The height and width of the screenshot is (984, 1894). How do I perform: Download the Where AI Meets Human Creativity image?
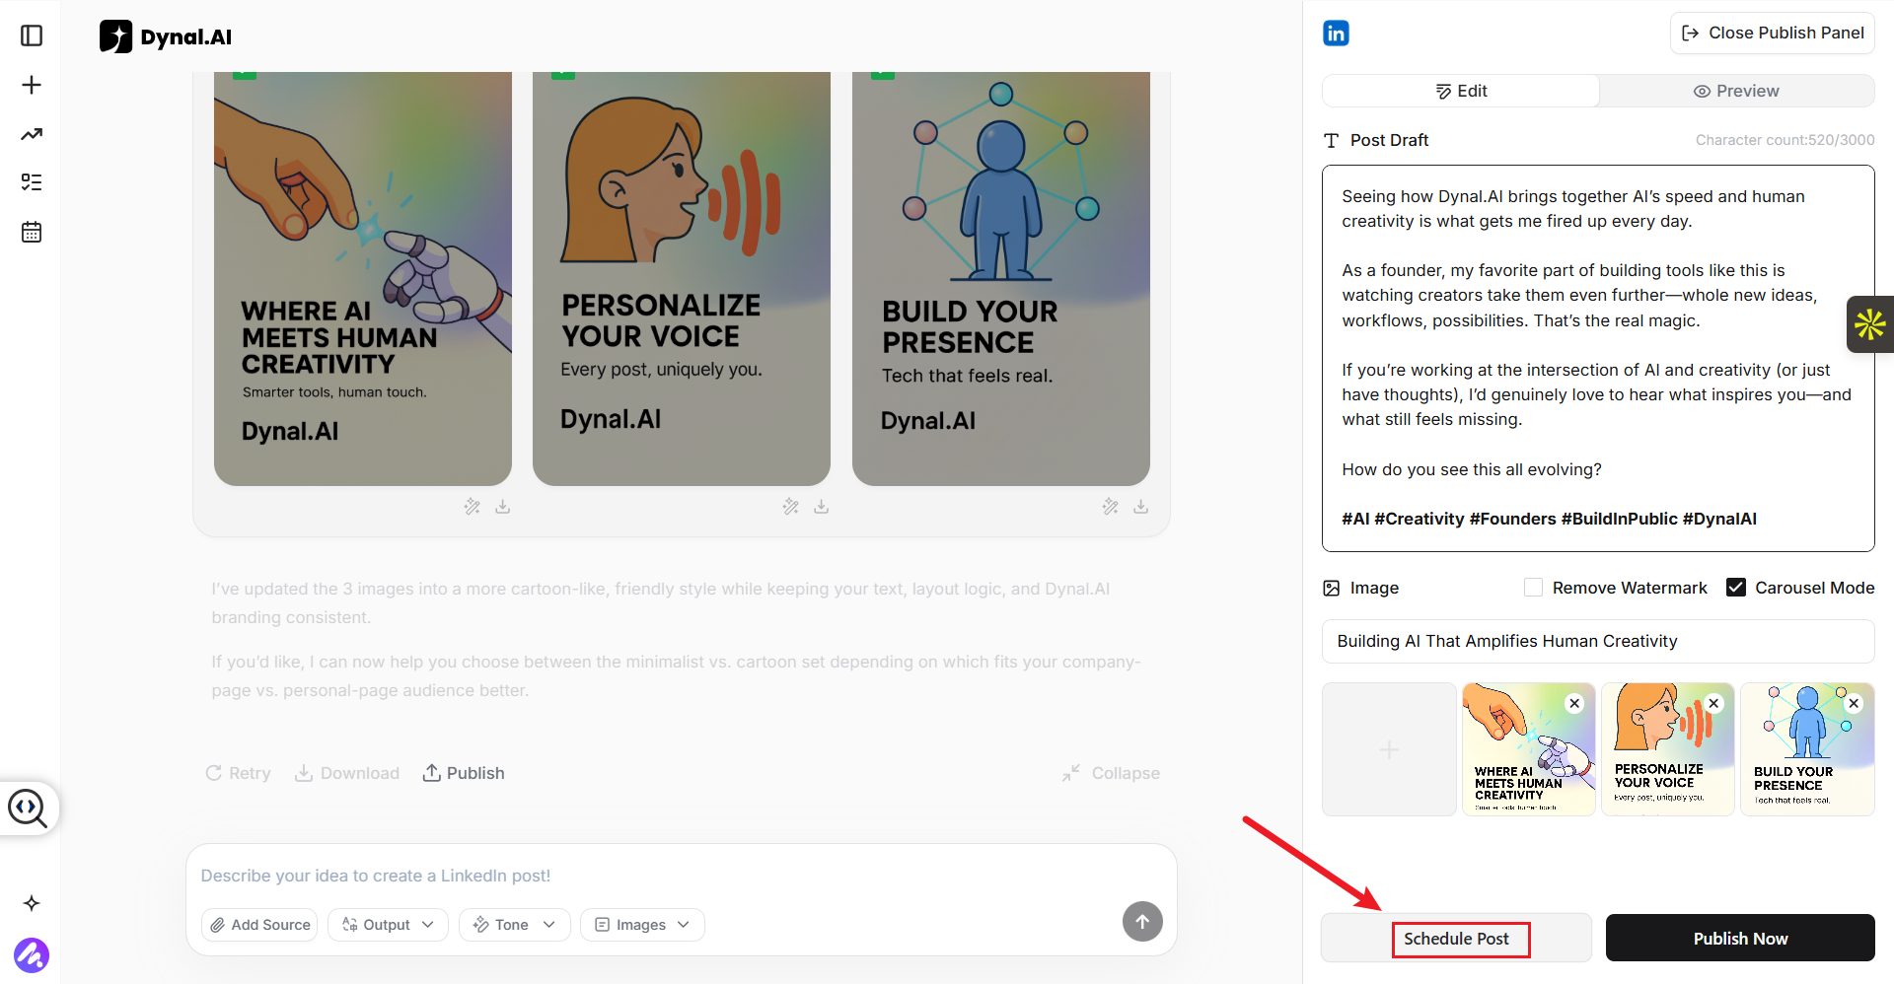point(503,507)
